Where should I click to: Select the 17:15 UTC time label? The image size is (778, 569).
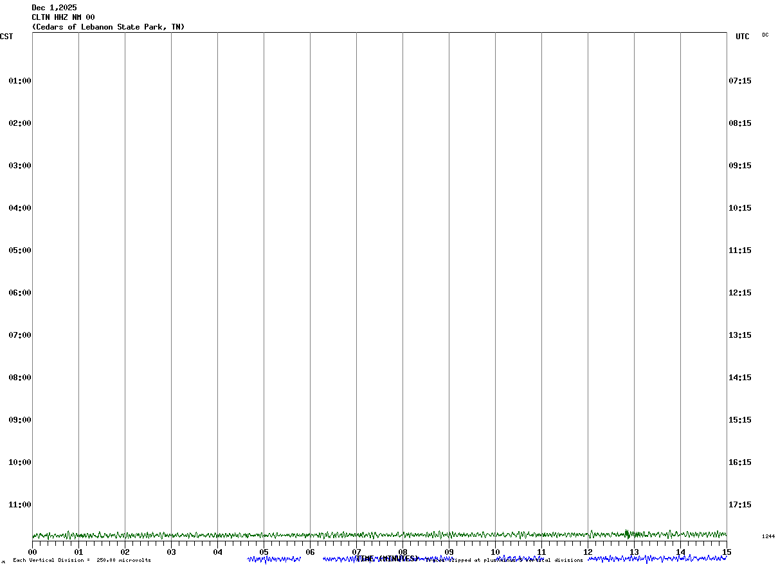739,505
